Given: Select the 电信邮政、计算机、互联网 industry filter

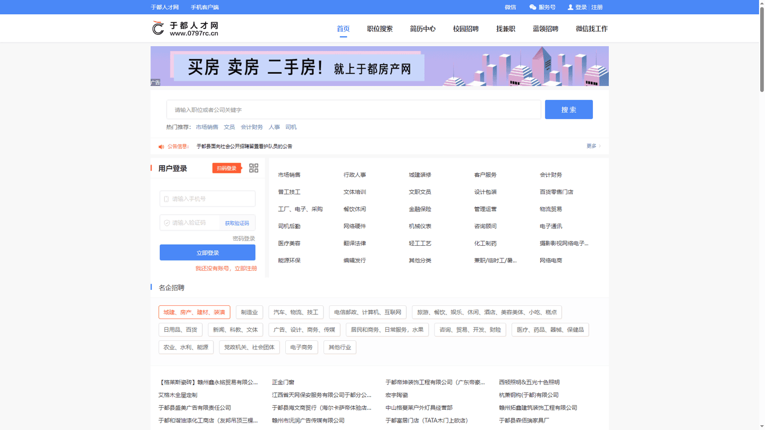Looking at the screenshot, I should pos(368,312).
